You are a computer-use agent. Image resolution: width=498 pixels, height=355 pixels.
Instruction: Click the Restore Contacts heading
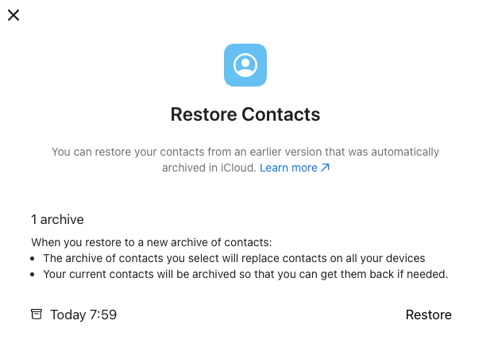click(x=245, y=114)
